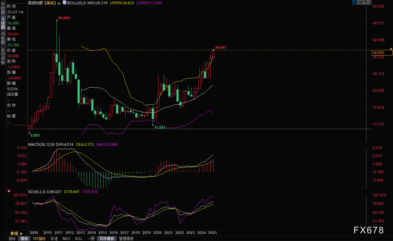Viewport: 393px width, 241px height.
Task: Click the 管理模板 button
Action: tap(126, 239)
